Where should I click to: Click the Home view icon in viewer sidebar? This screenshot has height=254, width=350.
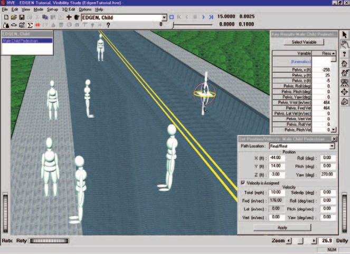click(x=344, y=63)
